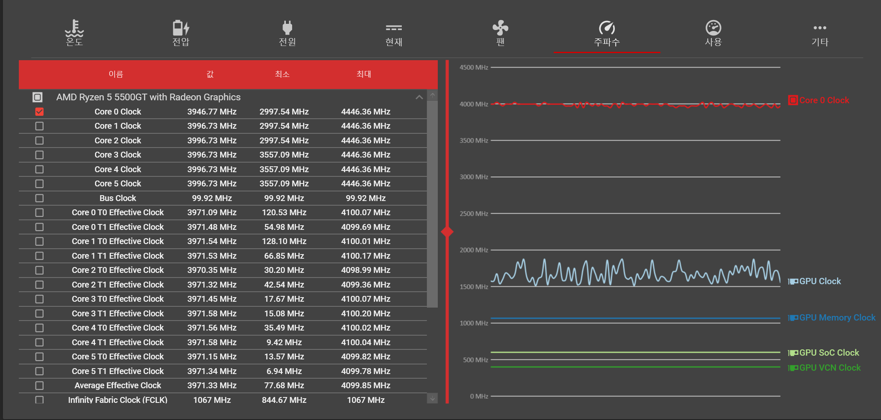Check the Core 1 Clock checkbox
This screenshot has height=420, width=881.
point(39,126)
